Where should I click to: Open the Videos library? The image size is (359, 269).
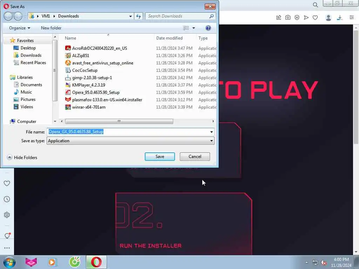27,106
